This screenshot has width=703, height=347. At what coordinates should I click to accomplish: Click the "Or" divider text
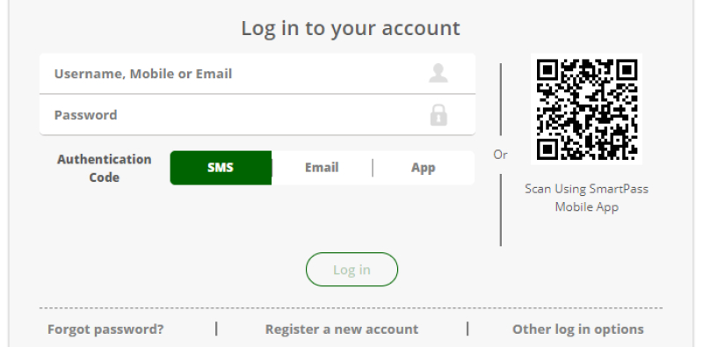500,155
